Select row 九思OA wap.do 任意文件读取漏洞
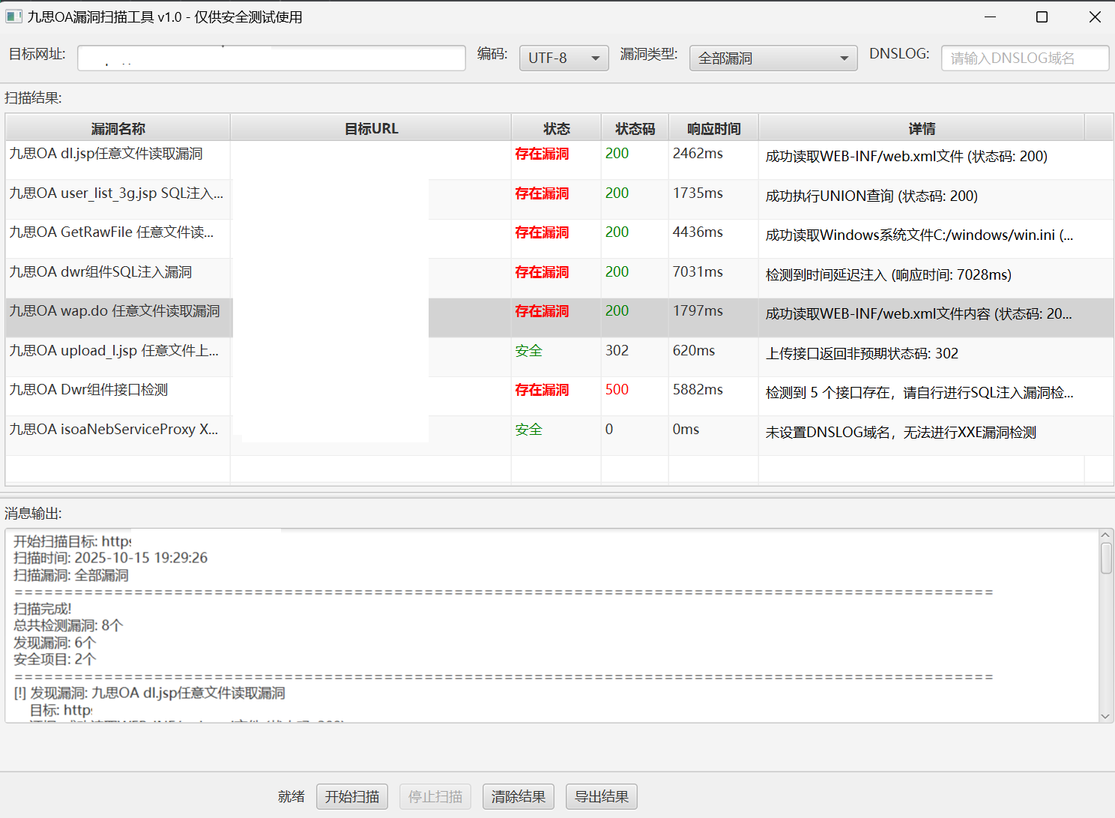Image resolution: width=1115 pixels, height=818 pixels. click(x=559, y=317)
